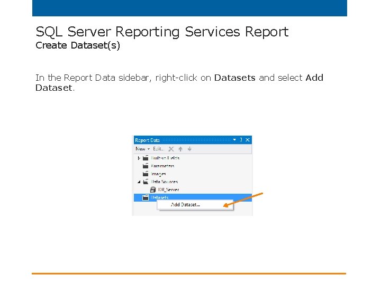
Task: Click the DR_Server data source icon
Action: (x=153, y=189)
